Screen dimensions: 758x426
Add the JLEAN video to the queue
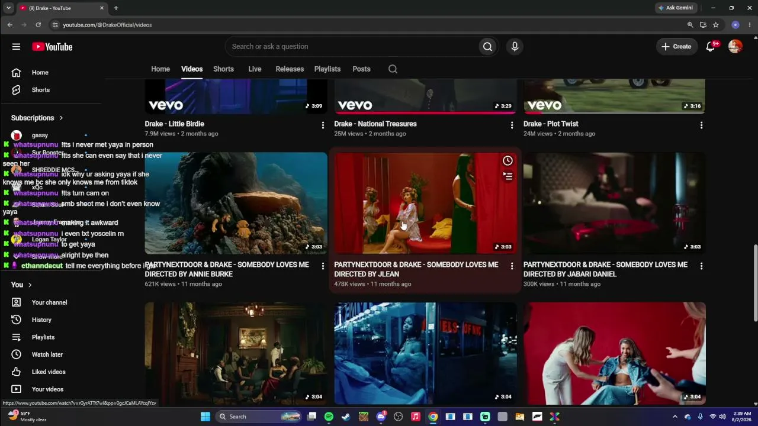tap(508, 176)
